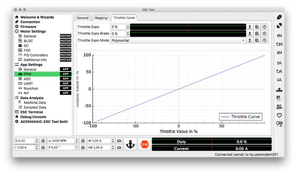Click Throttle Expo percentage stepper arrows
Image resolution: width=297 pixels, height=175 pixels.
click(128, 27)
